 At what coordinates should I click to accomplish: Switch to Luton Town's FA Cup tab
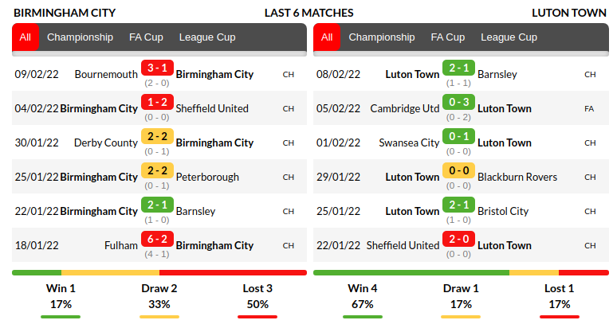(x=448, y=37)
